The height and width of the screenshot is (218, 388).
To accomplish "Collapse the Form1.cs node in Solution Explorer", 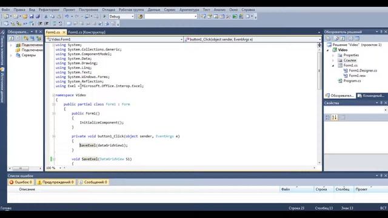I will tap(333, 65).
